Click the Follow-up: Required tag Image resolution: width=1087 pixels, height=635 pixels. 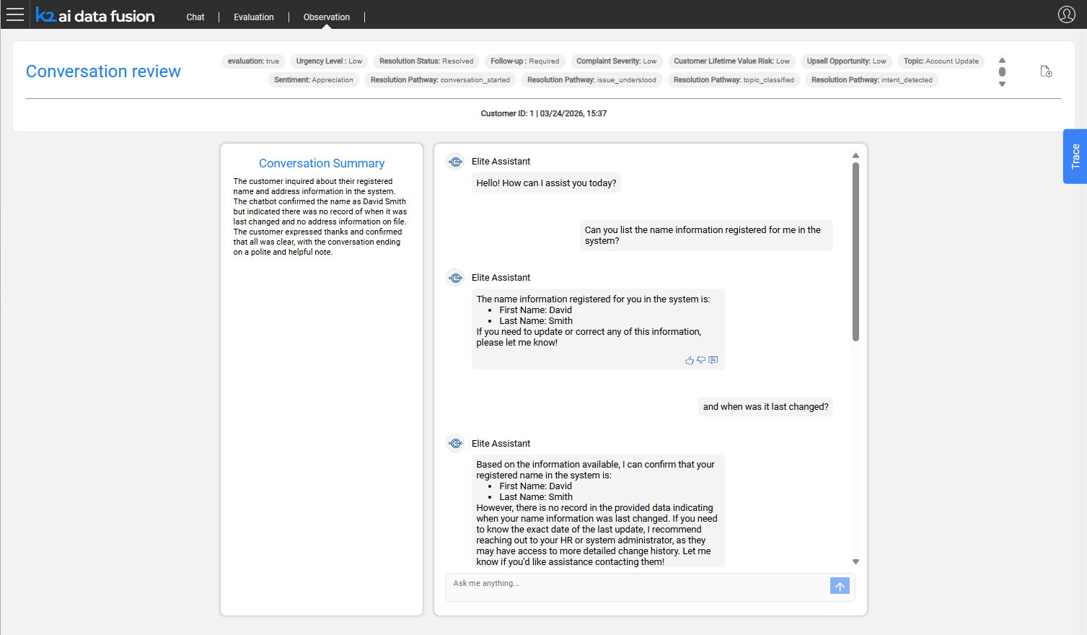pos(525,61)
